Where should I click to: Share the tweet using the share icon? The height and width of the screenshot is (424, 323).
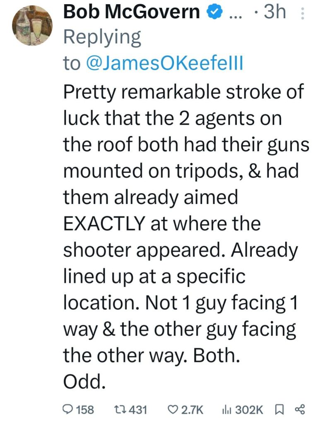(299, 409)
